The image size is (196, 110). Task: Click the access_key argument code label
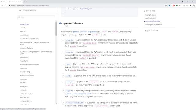point(70,40)
